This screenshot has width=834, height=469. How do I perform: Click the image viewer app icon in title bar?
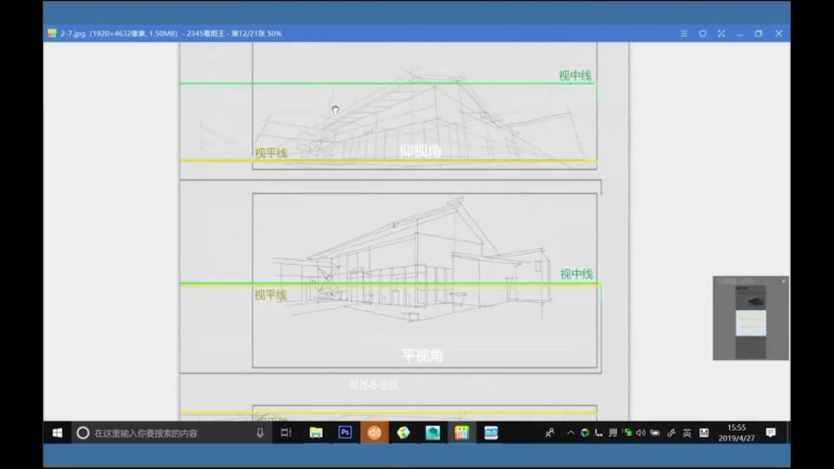point(52,33)
